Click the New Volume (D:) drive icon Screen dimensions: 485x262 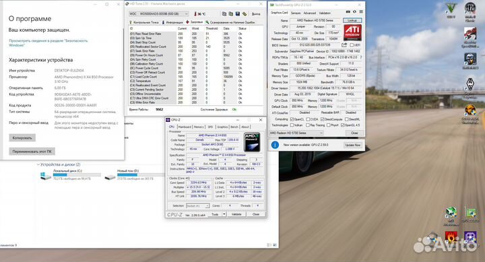point(110,176)
